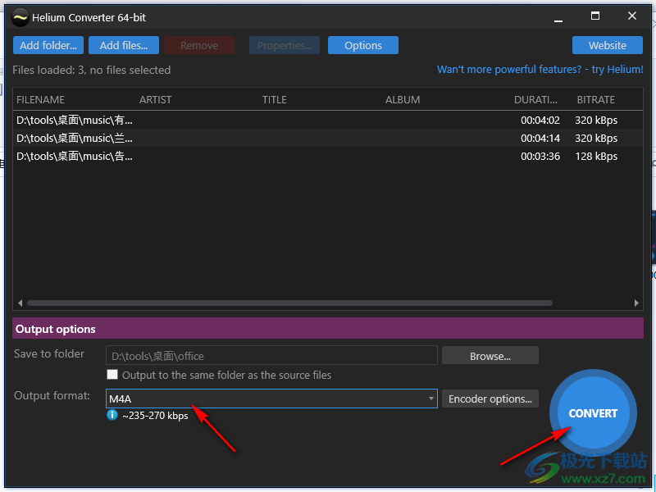Start conversion with the CONVERT button
Screen dimensions: 656x492
coord(593,413)
